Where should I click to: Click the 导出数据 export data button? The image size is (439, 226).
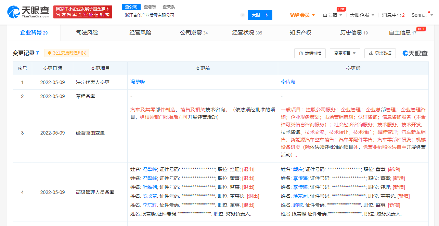[380, 53]
